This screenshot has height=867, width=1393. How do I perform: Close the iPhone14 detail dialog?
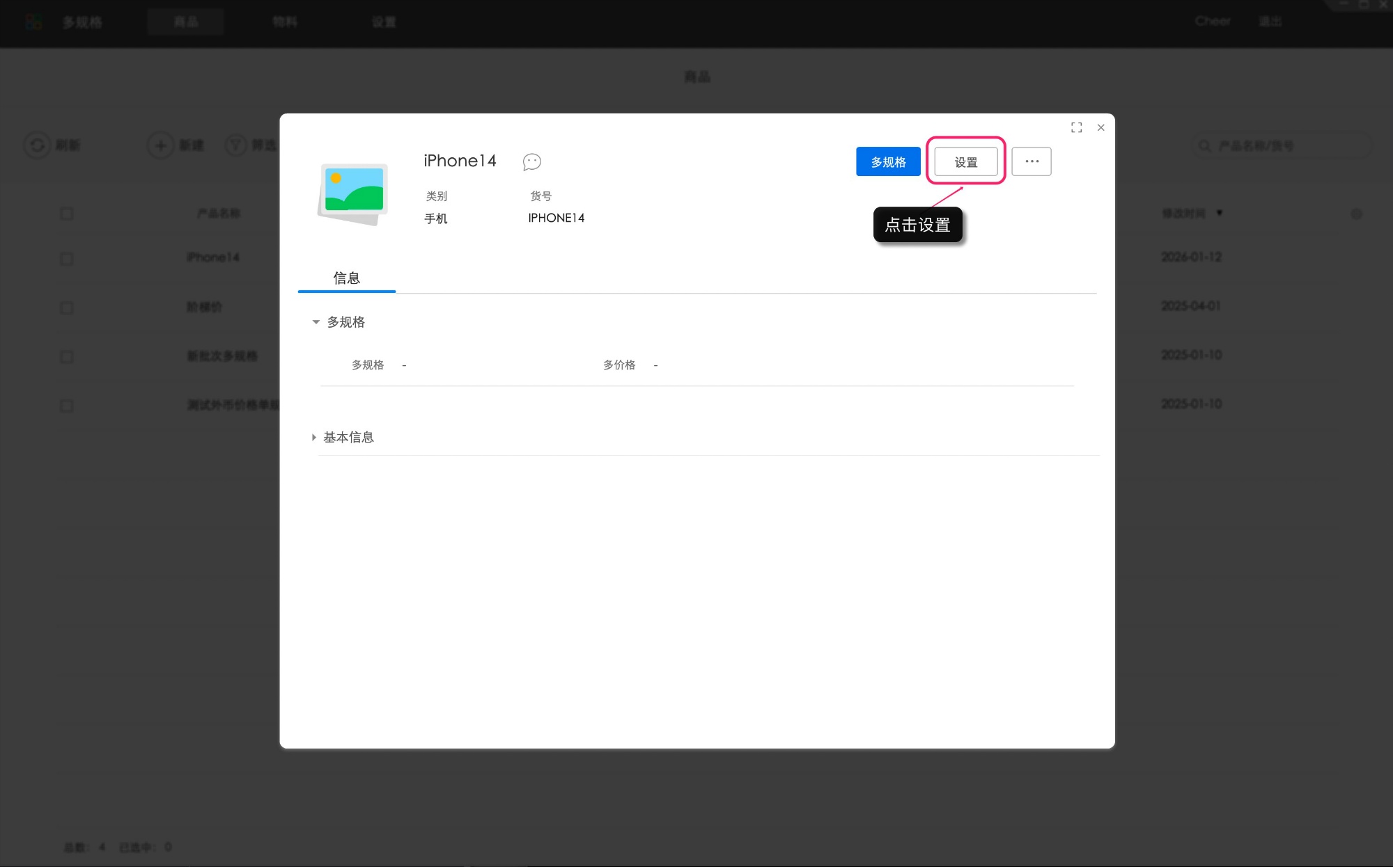[x=1100, y=127]
